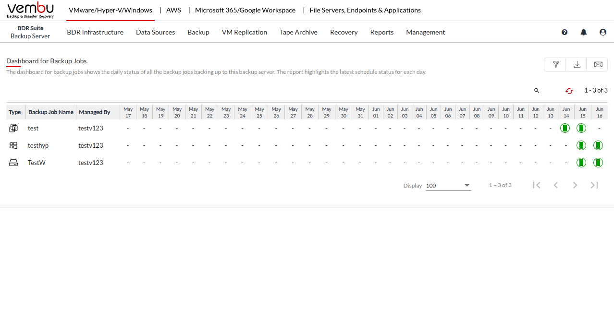
Task: Open search with the magnifier icon
Action: point(537,91)
